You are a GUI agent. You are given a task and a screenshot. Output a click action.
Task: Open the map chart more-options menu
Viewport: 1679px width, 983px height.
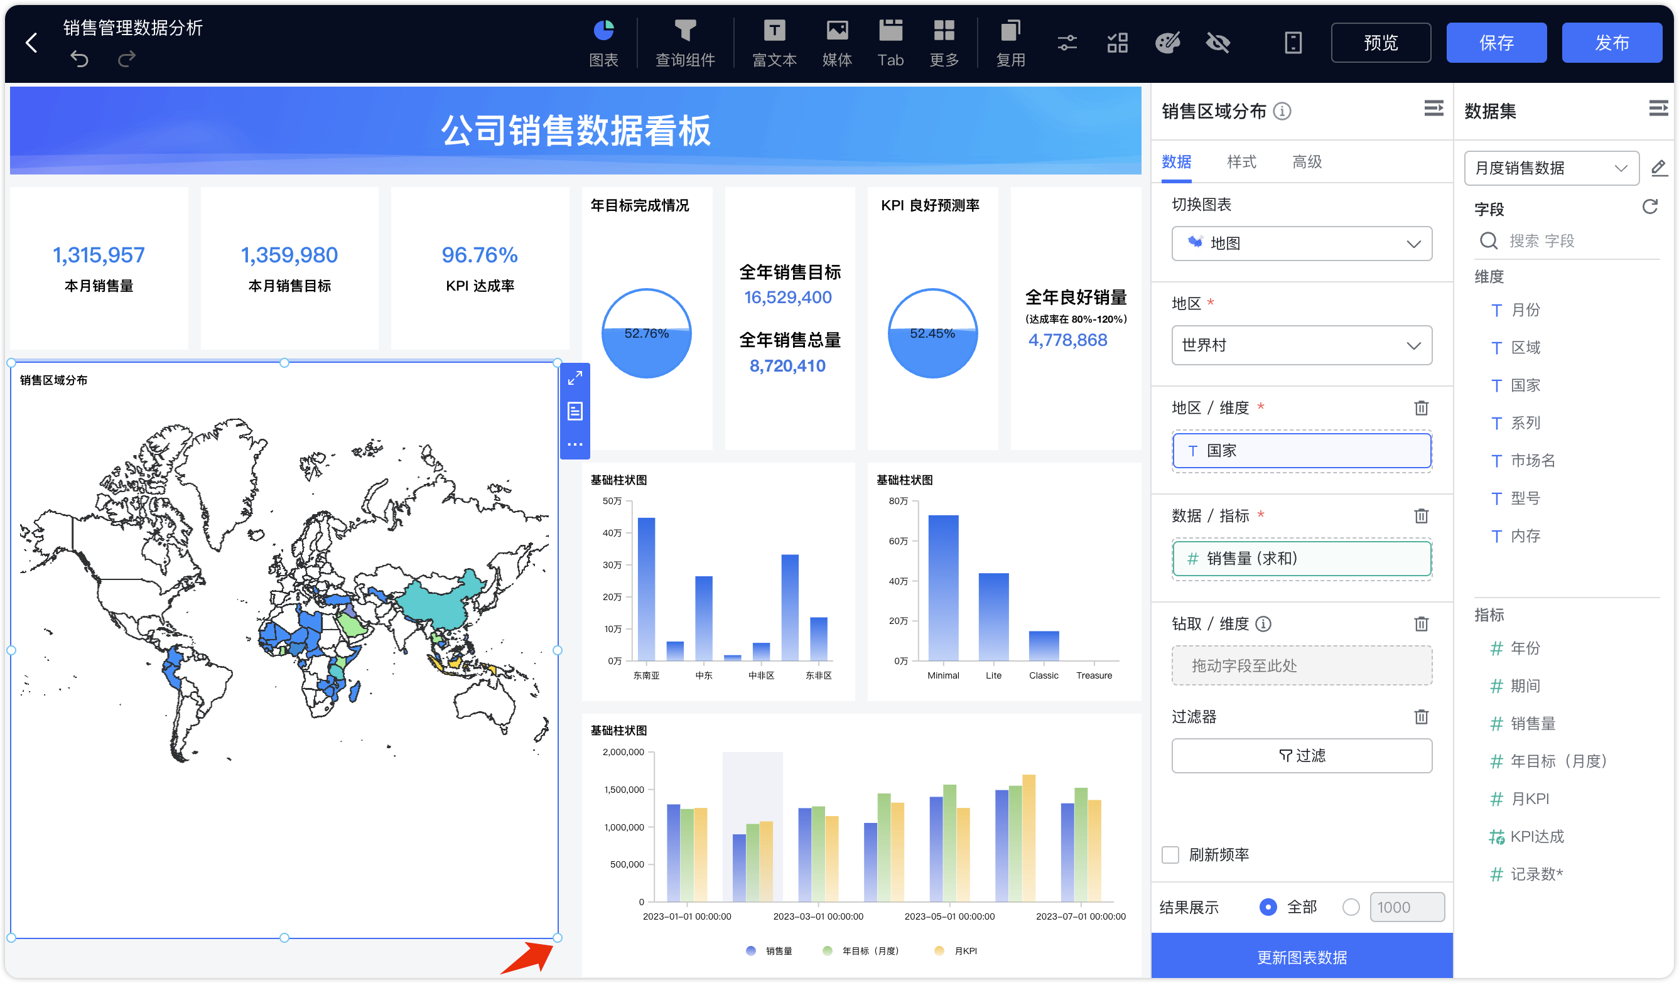(x=575, y=444)
